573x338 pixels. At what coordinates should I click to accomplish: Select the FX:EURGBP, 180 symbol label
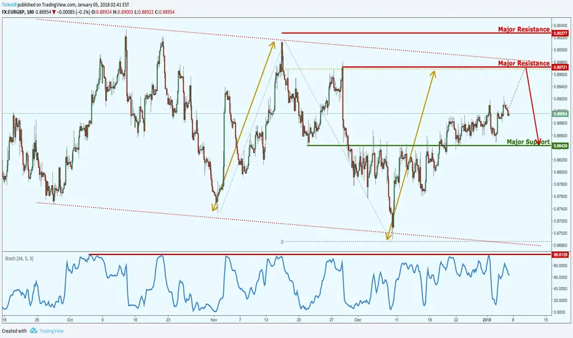click(18, 12)
